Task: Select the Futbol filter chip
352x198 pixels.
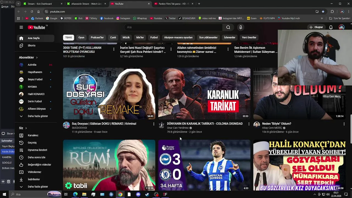Action: click(154, 37)
